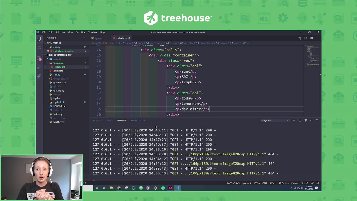357x201 pixels.
Task: Click 'Ln 35, Col 45' in status bar
Action: tap(233, 183)
